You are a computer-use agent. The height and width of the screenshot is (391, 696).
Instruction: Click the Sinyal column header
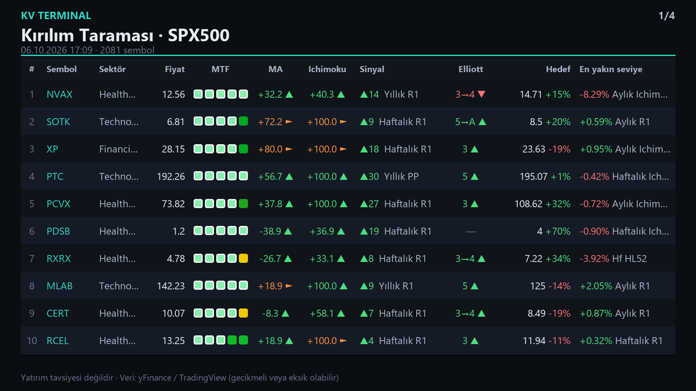[x=372, y=69]
